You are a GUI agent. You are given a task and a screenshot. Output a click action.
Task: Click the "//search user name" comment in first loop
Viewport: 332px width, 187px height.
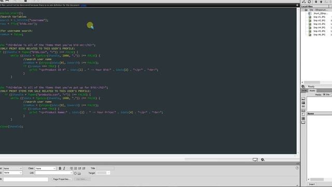click(x=37, y=59)
